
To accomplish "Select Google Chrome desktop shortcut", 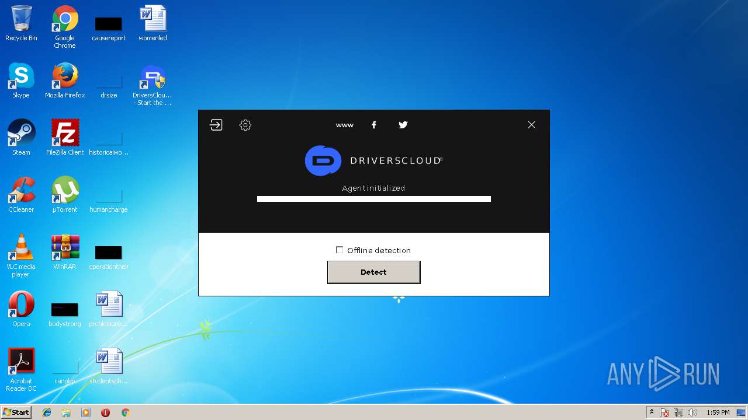I will [65, 27].
